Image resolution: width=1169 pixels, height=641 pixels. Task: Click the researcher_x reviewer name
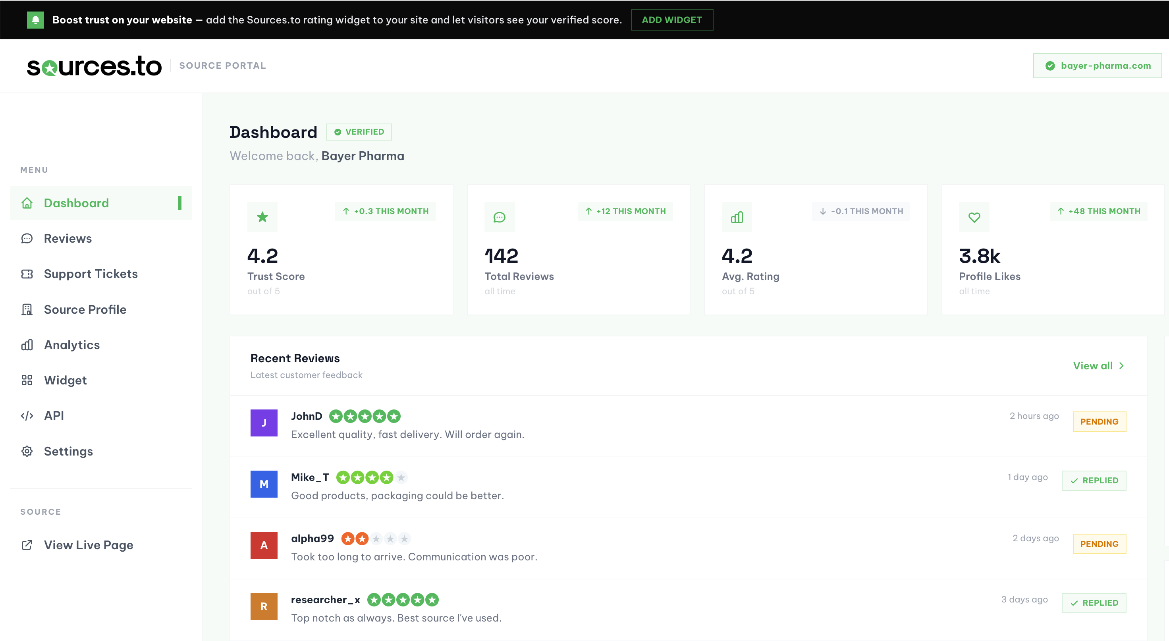click(325, 600)
